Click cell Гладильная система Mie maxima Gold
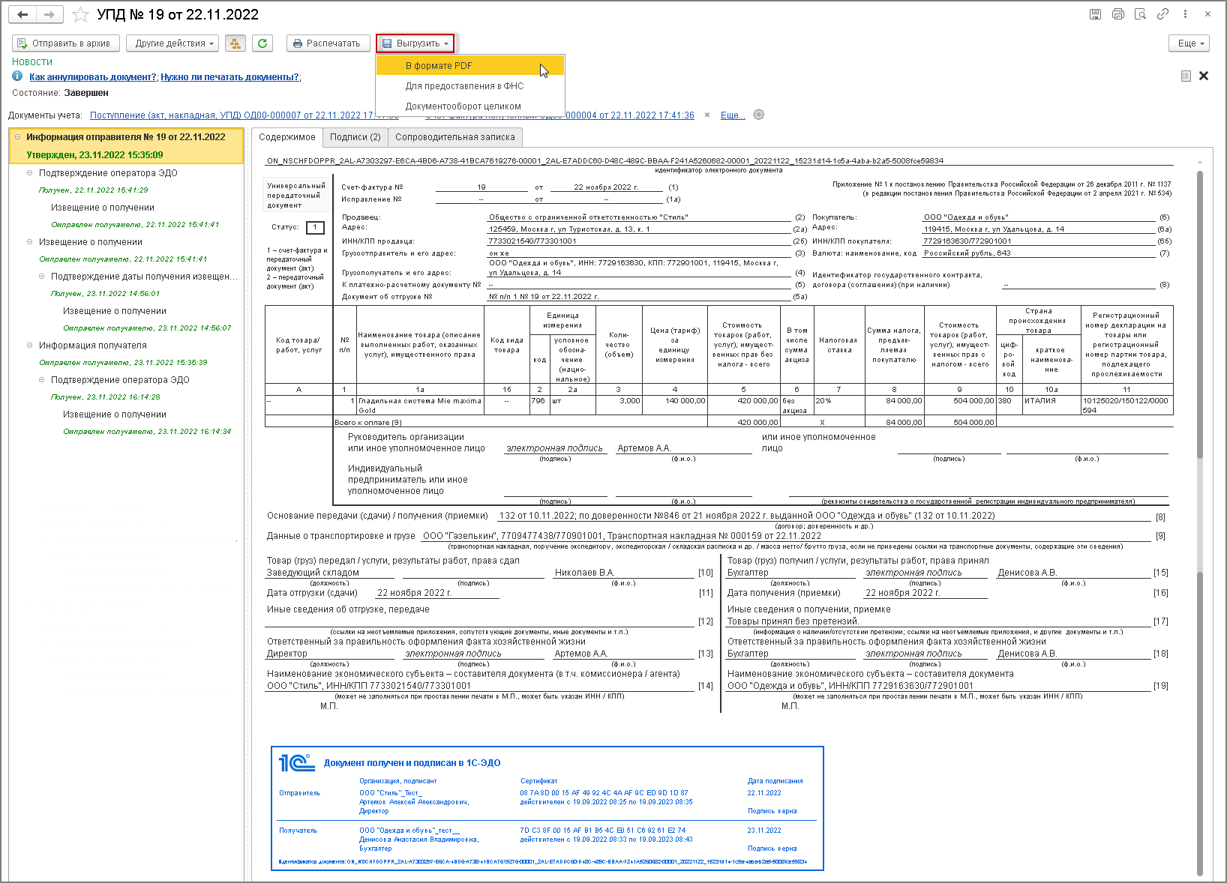Screen dimensions: 1227x883 click(420, 406)
